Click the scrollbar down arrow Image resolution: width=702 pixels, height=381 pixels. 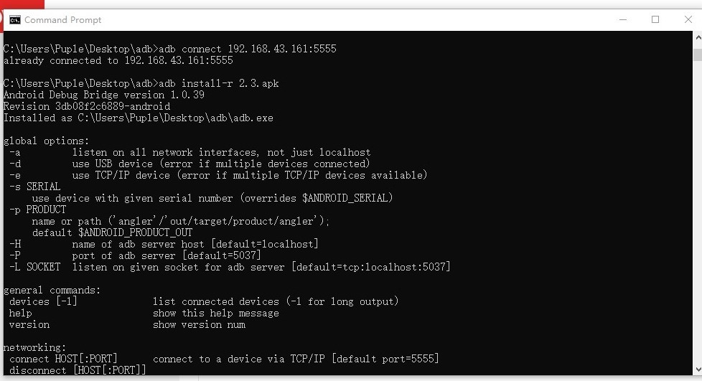click(x=698, y=370)
